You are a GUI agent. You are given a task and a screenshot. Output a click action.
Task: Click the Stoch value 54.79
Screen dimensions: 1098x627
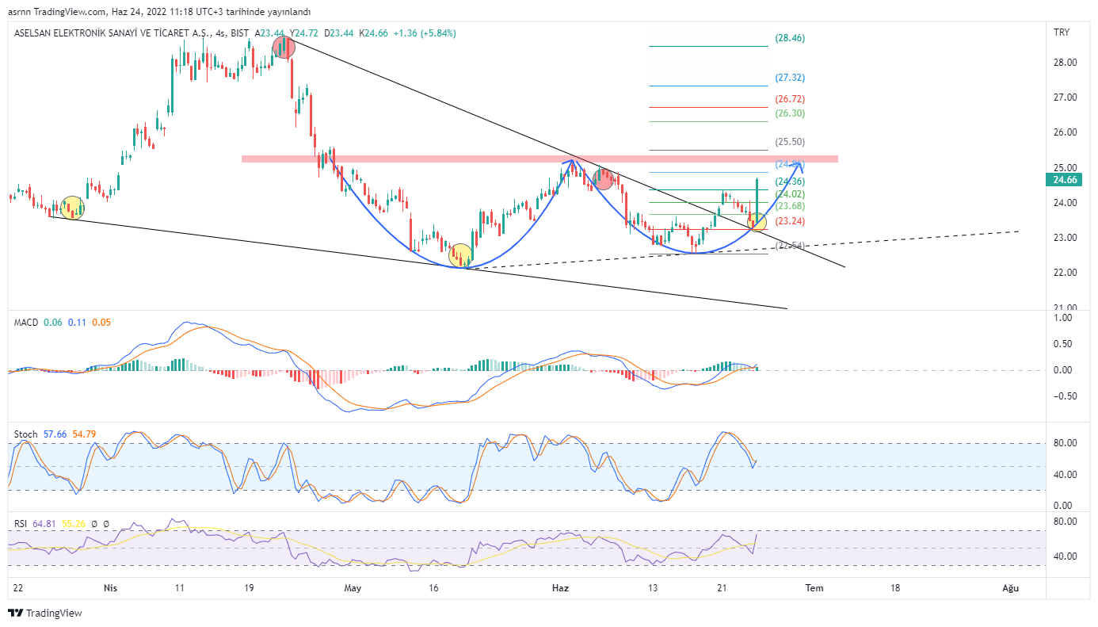84,434
